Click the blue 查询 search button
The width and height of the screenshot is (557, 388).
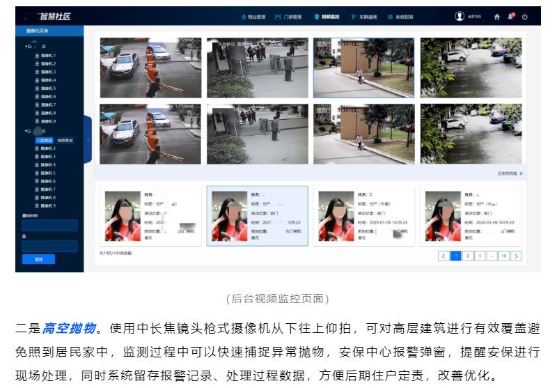(x=38, y=259)
